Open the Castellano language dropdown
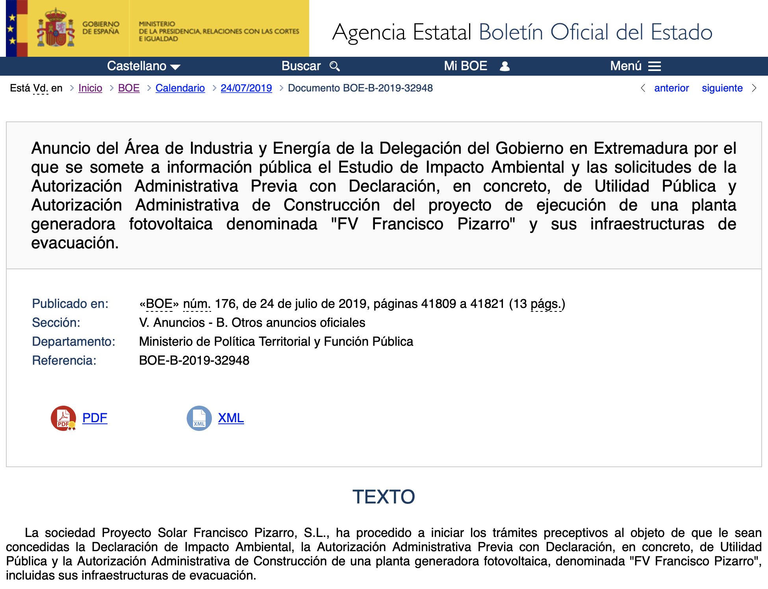The image size is (768, 589). (143, 66)
